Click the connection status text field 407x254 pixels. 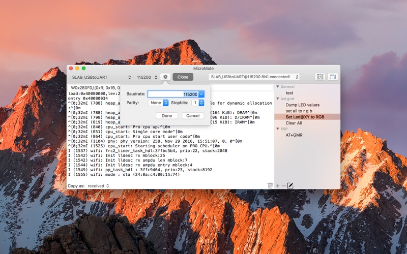click(254, 77)
